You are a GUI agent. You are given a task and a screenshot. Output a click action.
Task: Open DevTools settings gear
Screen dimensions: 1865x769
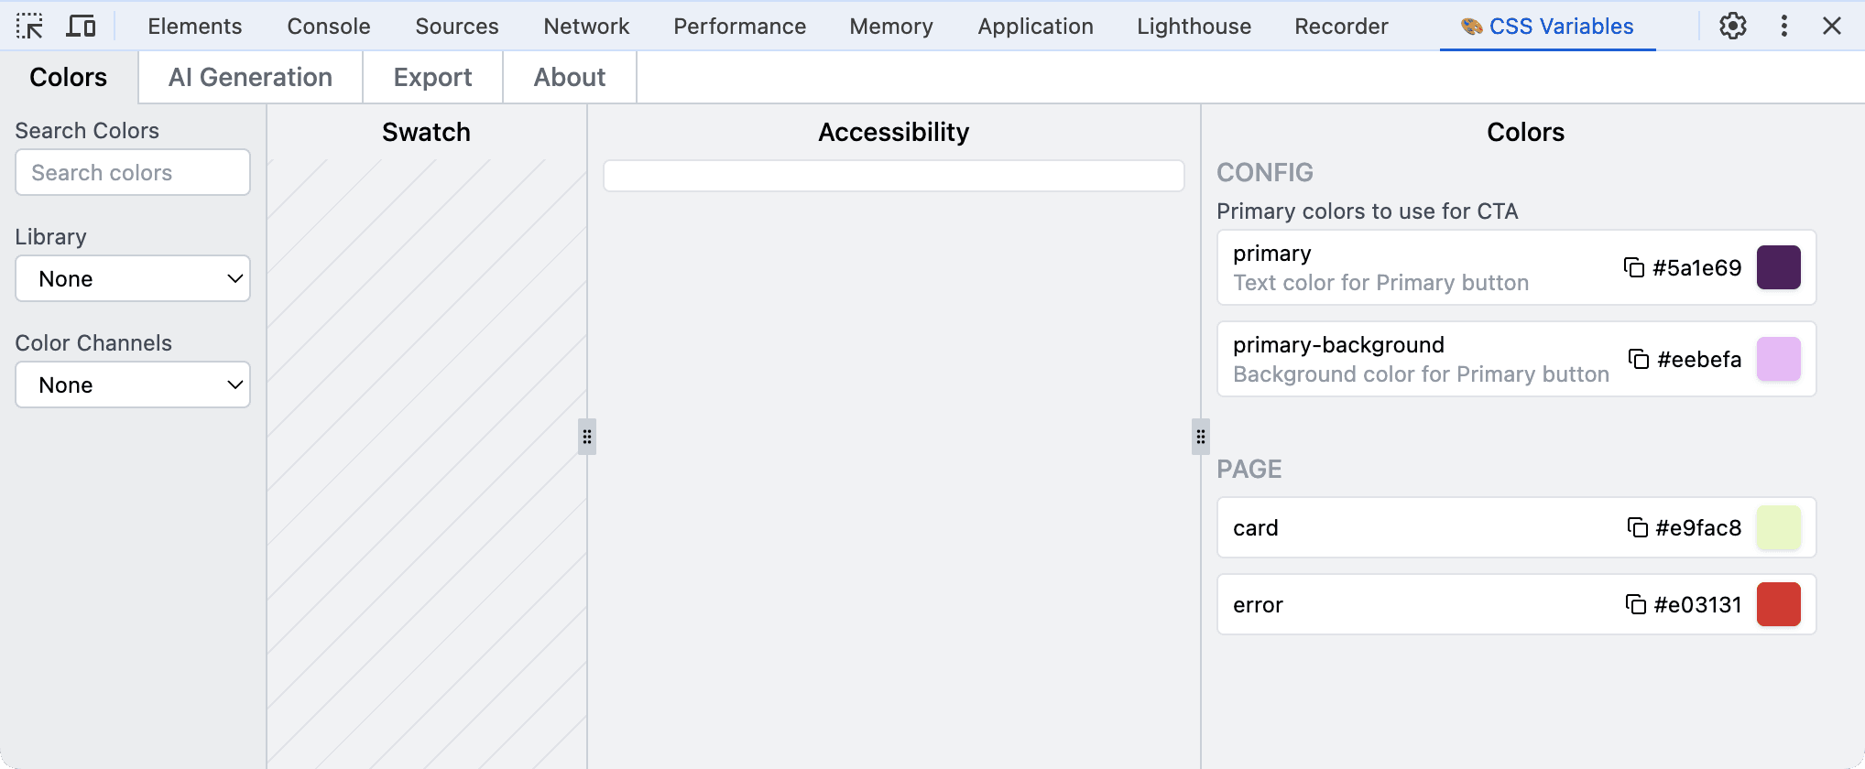tap(1732, 26)
